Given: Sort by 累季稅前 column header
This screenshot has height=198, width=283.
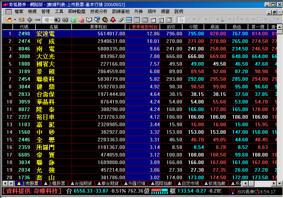Looking at the screenshot, I should pyautogui.click(x=99, y=27).
